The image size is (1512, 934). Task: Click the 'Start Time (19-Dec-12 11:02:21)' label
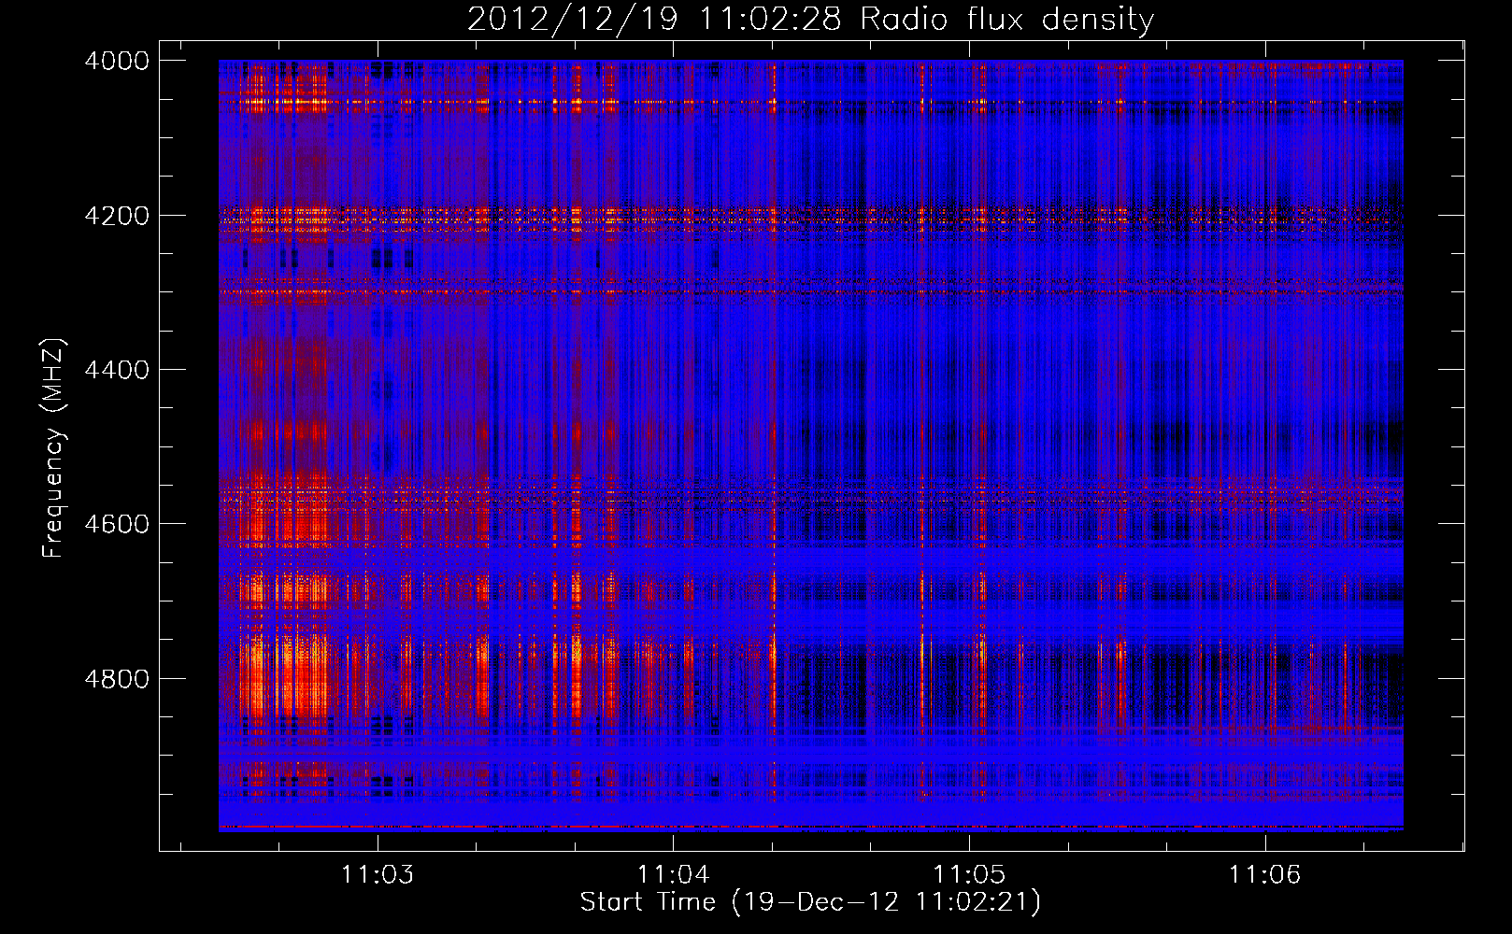pos(810,902)
